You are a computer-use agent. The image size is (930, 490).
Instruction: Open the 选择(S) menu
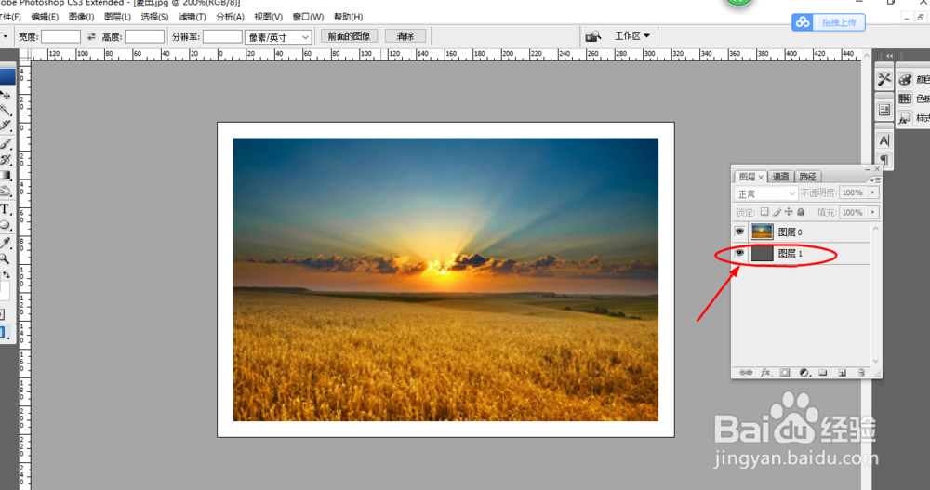coord(154,17)
